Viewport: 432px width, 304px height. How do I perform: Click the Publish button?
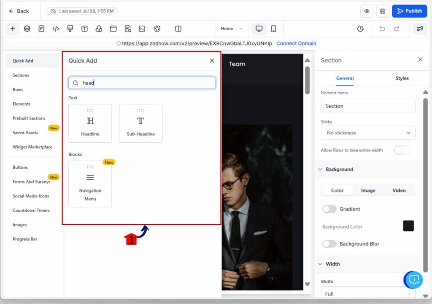coord(409,11)
